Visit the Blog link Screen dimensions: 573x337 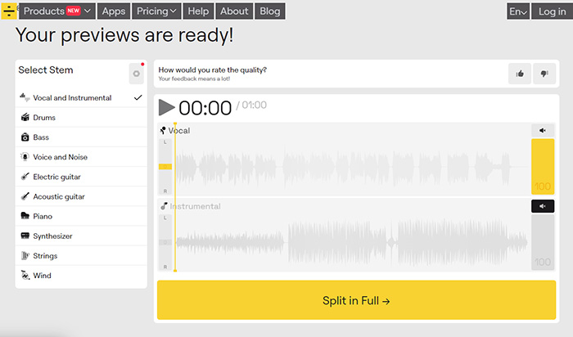click(x=270, y=11)
